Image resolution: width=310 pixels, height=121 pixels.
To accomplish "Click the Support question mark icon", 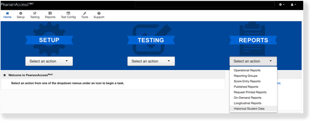I will tap(99, 13).
